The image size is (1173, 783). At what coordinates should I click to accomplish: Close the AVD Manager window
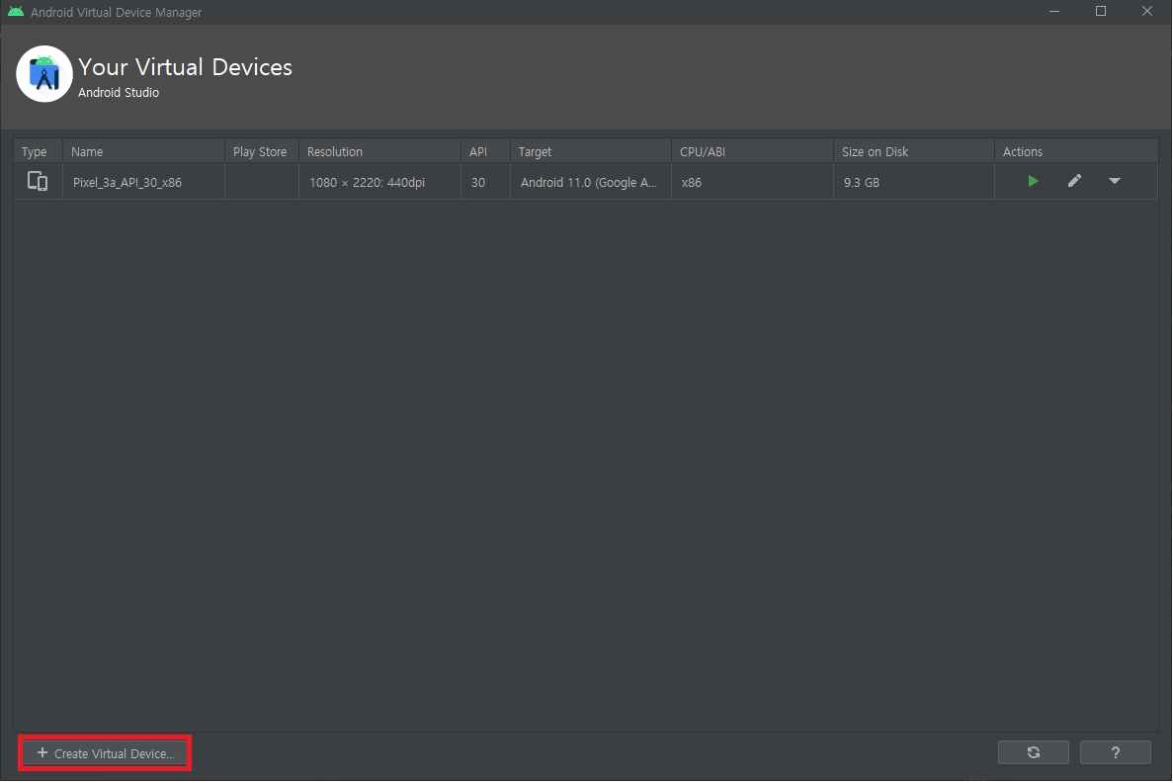coord(1147,11)
